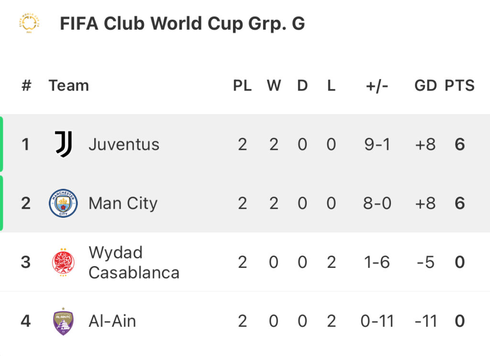Click the PL column header

[x=243, y=86]
